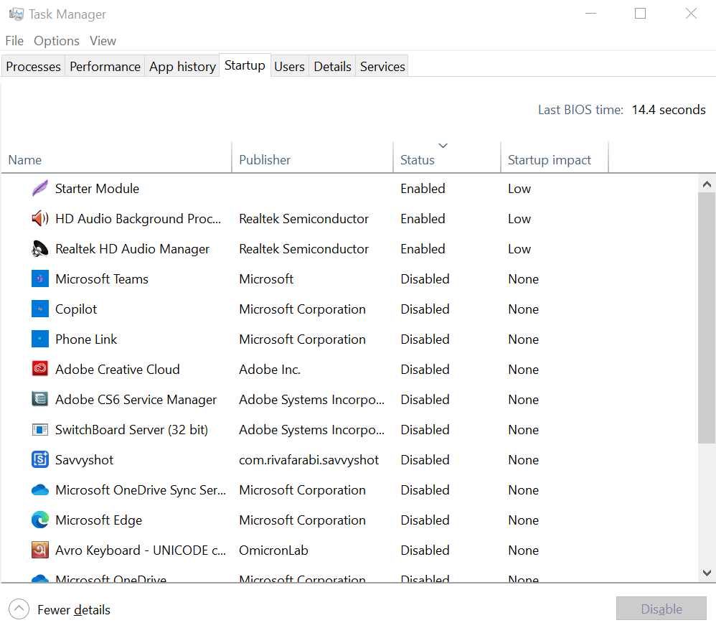Sort list by Startup impact column
This screenshot has height=633, width=716.
click(550, 160)
